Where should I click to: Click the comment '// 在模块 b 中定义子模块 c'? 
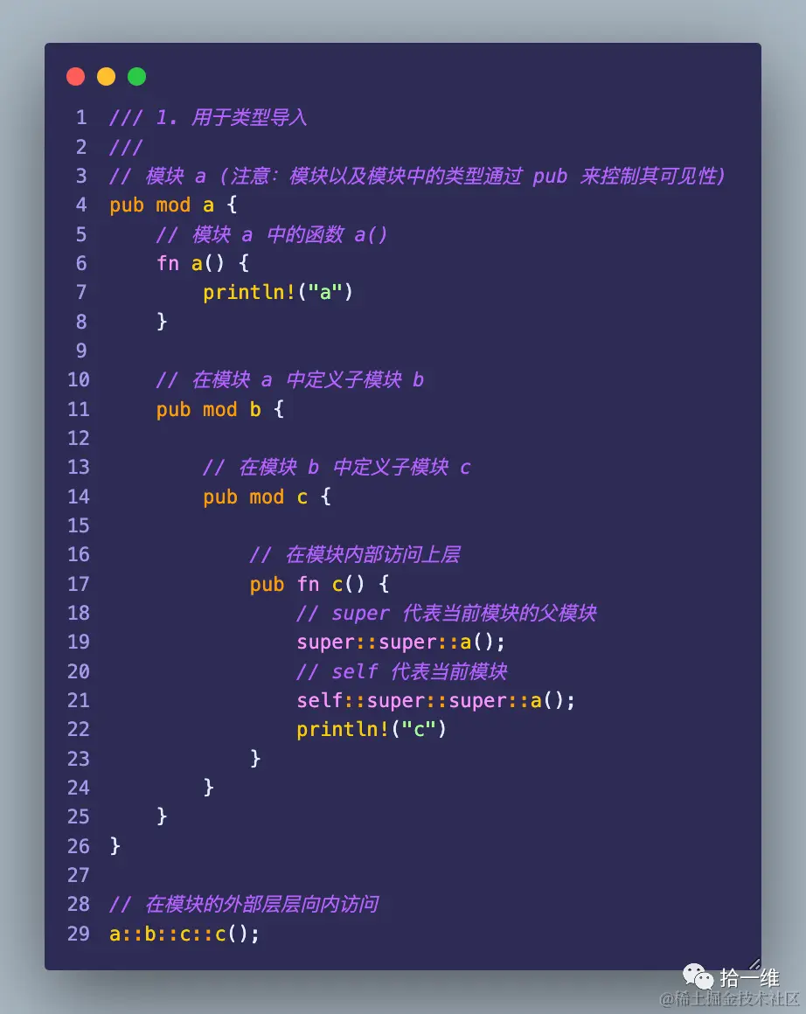tap(337, 467)
